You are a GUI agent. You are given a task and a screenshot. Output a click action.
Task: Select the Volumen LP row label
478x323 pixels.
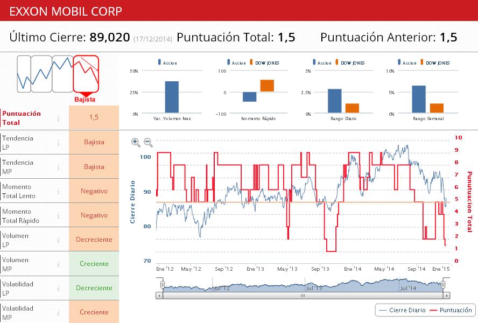tap(15, 240)
